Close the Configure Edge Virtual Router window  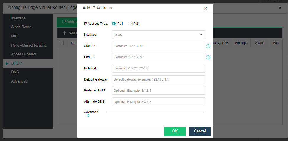click(x=280, y=8)
